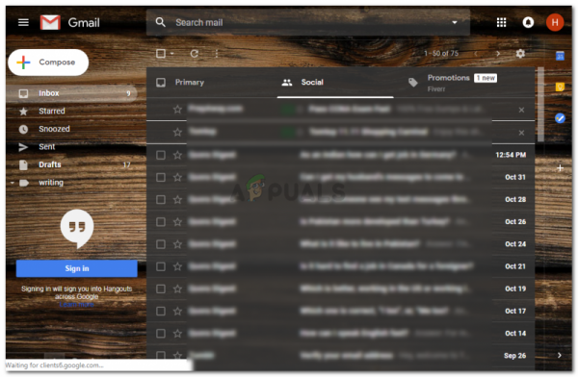Viewport: 578px width, 377px height.
Task: Refresh the inbox with reload icon
Action: (195, 54)
